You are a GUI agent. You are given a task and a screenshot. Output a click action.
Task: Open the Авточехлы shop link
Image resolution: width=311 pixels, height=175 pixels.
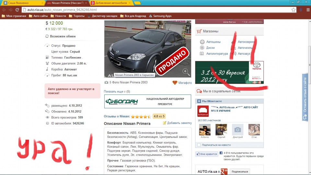[245, 48]
